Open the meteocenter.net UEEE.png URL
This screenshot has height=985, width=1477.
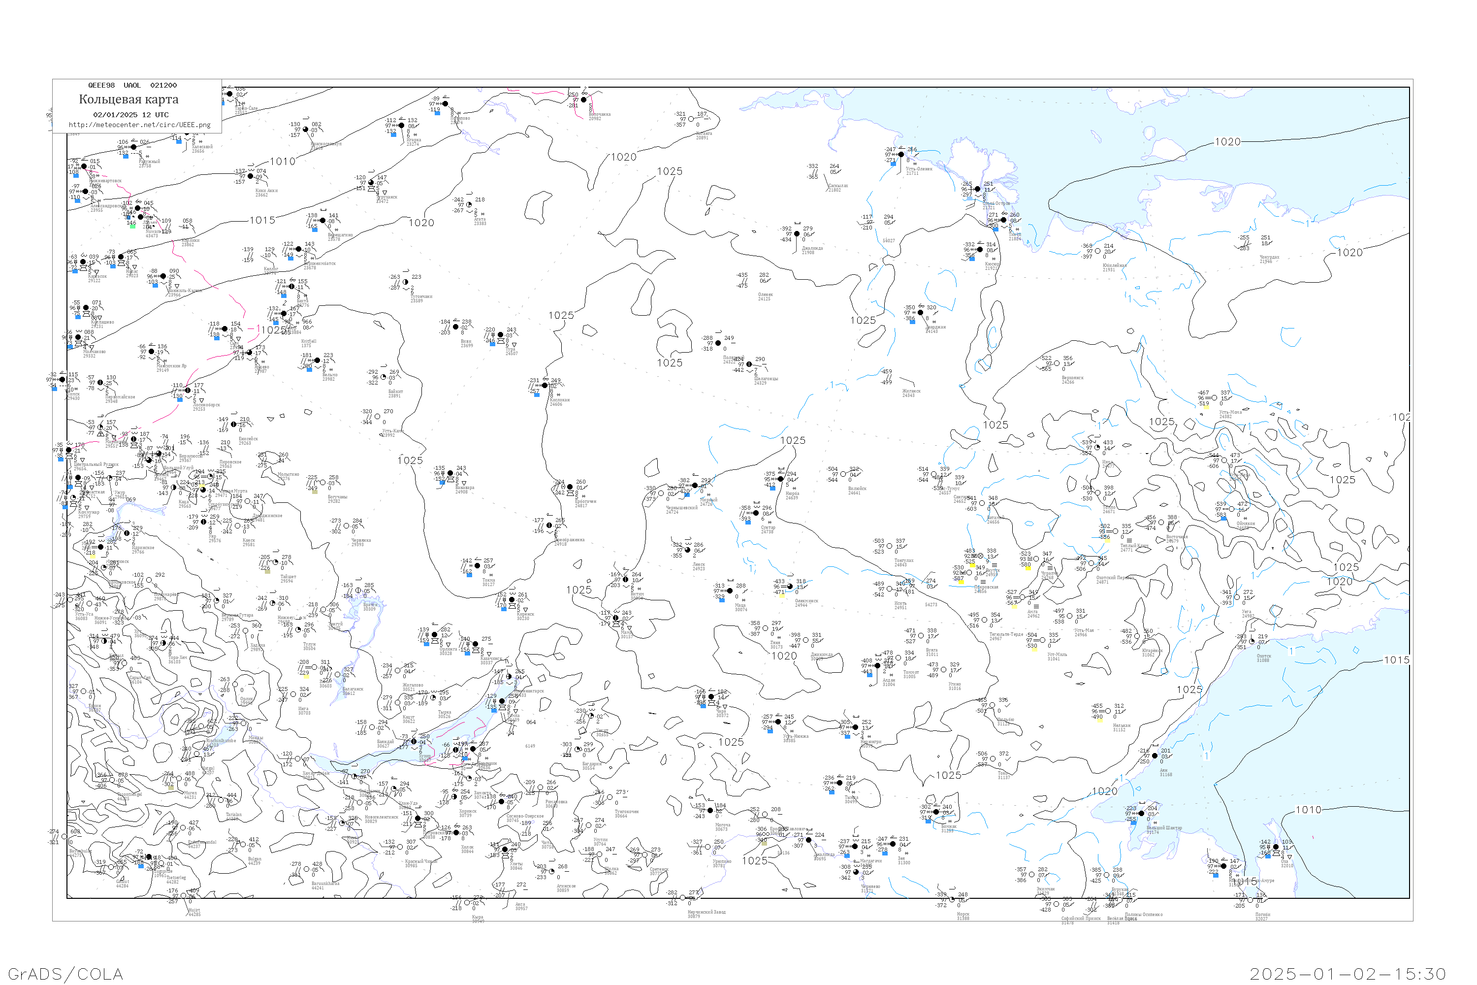139,125
